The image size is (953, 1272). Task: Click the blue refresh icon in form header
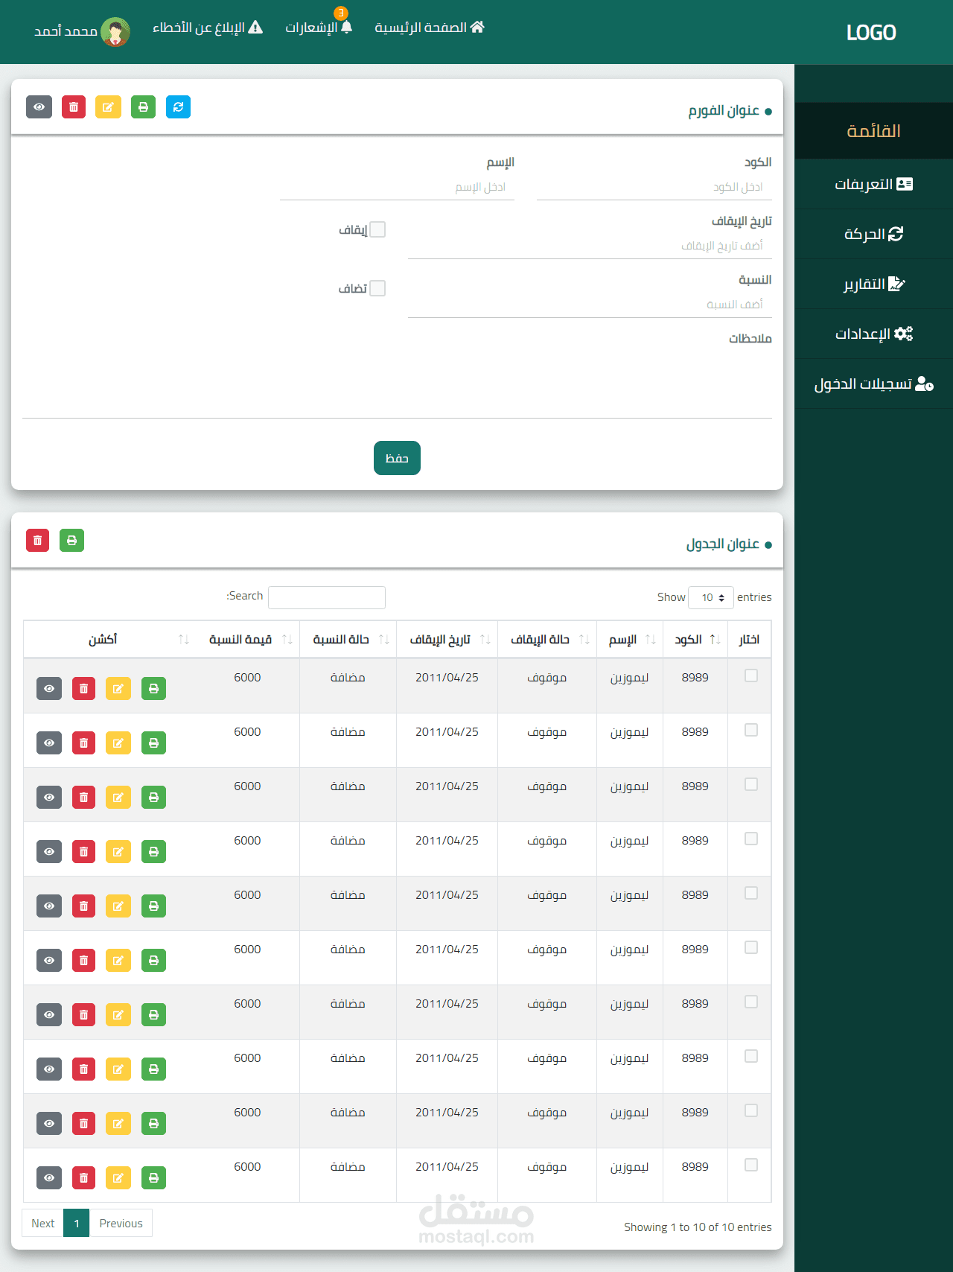(x=178, y=107)
